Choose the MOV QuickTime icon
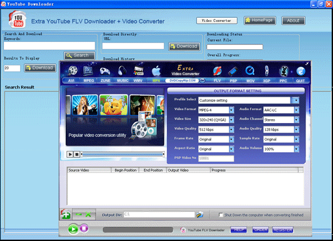This screenshot has width=333, height=241. click(x=250, y=71)
